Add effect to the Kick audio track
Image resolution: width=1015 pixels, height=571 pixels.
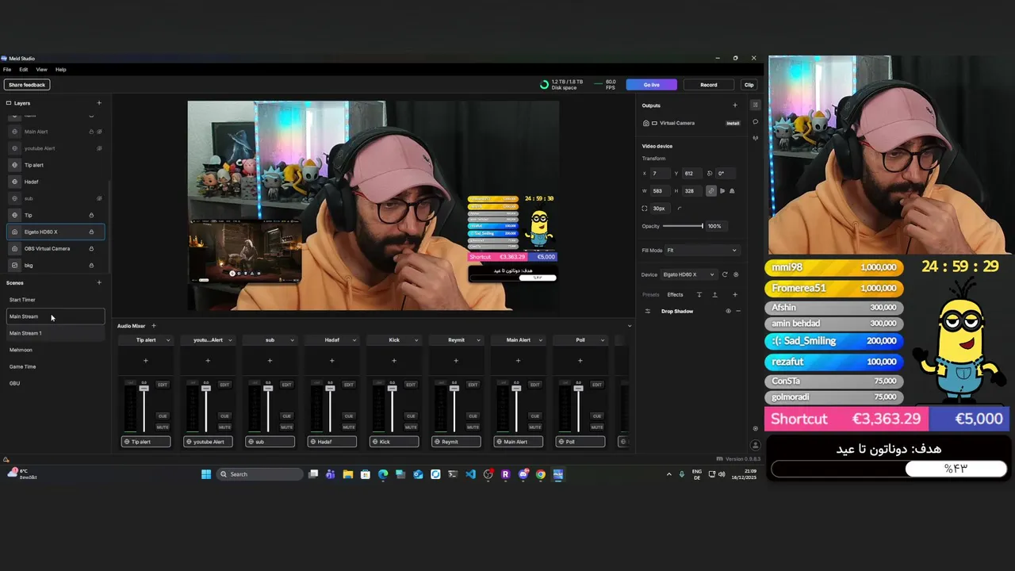[394, 361]
